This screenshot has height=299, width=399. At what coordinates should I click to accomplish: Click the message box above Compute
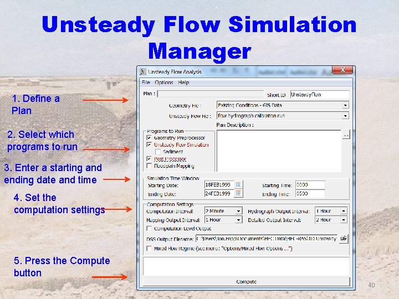point(246,266)
